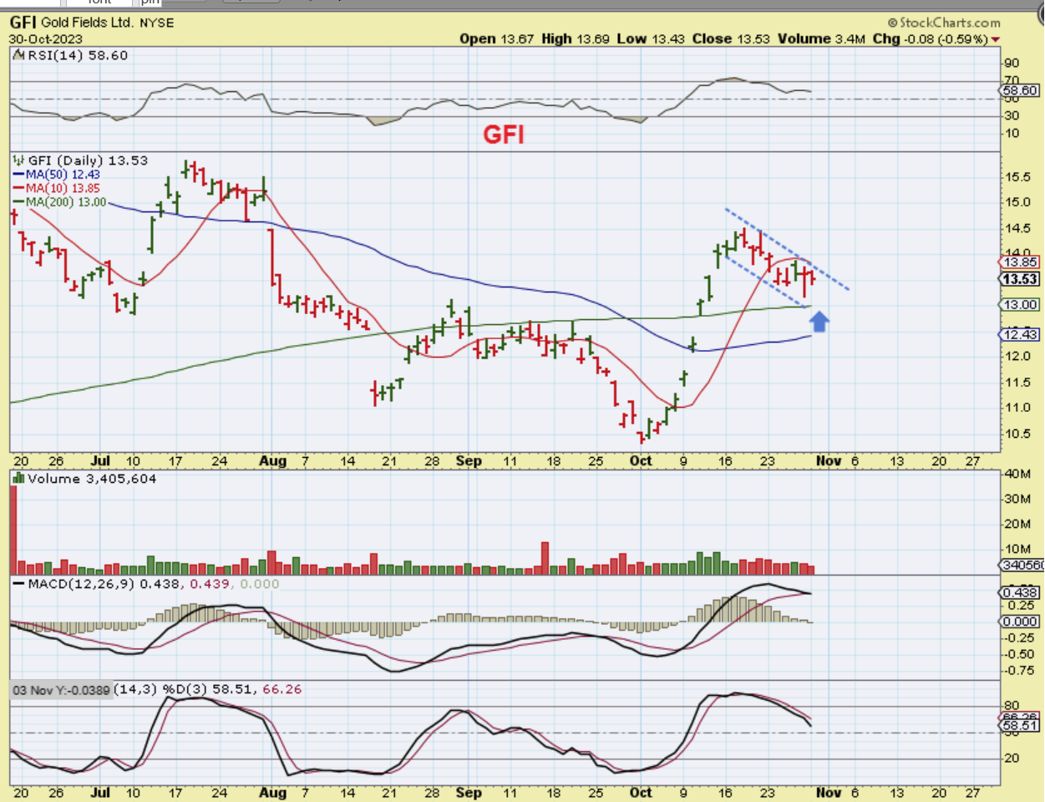This screenshot has height=802, width=1045.
Task: Click the bold 13.53 last-price tag on right axis
Action: (1020, 279)
